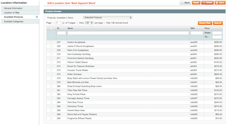The image size is (227, 125).
Task: Click the Search button
Action: [x=218, y=23]
